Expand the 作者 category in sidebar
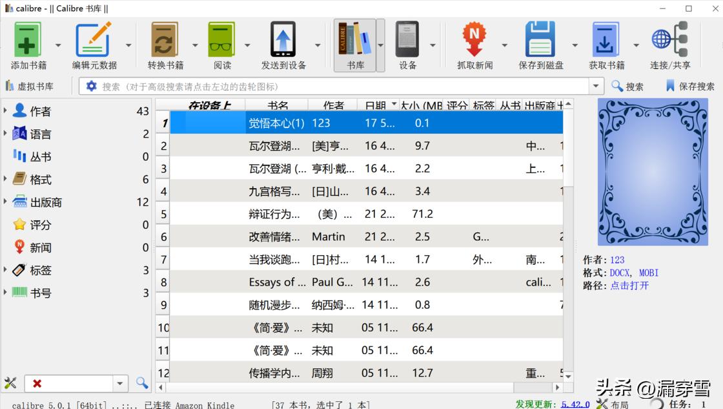Image resolution: width=723 pixels, height=409 pixels. pyautogui.click(x=6, y=110)
